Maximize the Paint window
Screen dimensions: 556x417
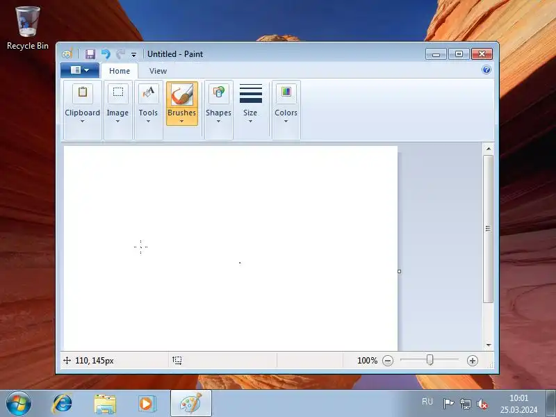click(x=459, y=54)
